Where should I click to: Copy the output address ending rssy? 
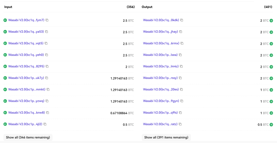(x=180, y=78)
